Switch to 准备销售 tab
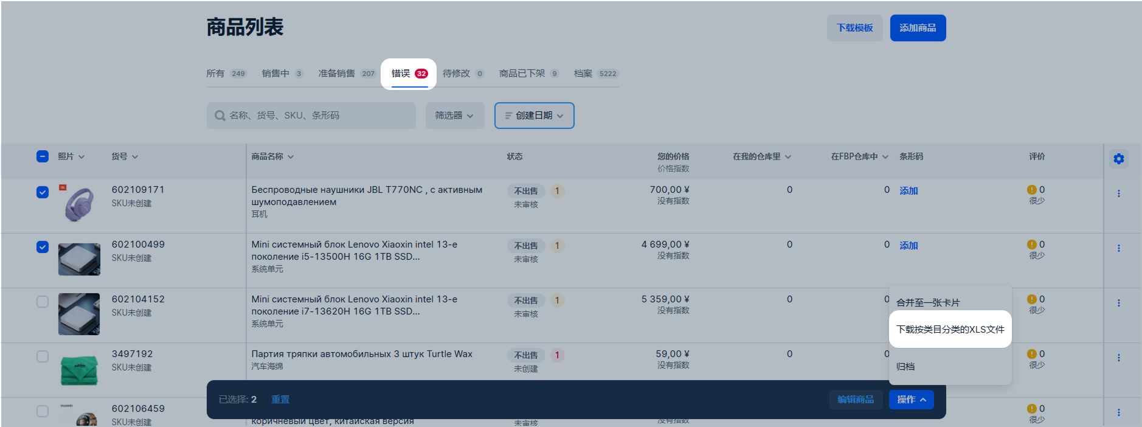The image size is (1142, 427). click(347, 74)
